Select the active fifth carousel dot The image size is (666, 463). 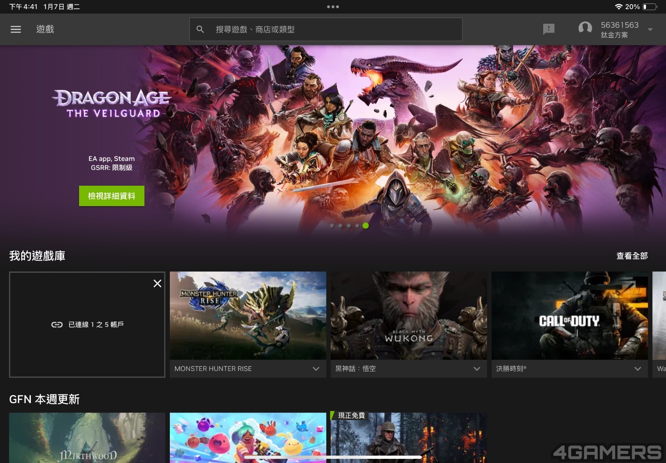point(365,226)
